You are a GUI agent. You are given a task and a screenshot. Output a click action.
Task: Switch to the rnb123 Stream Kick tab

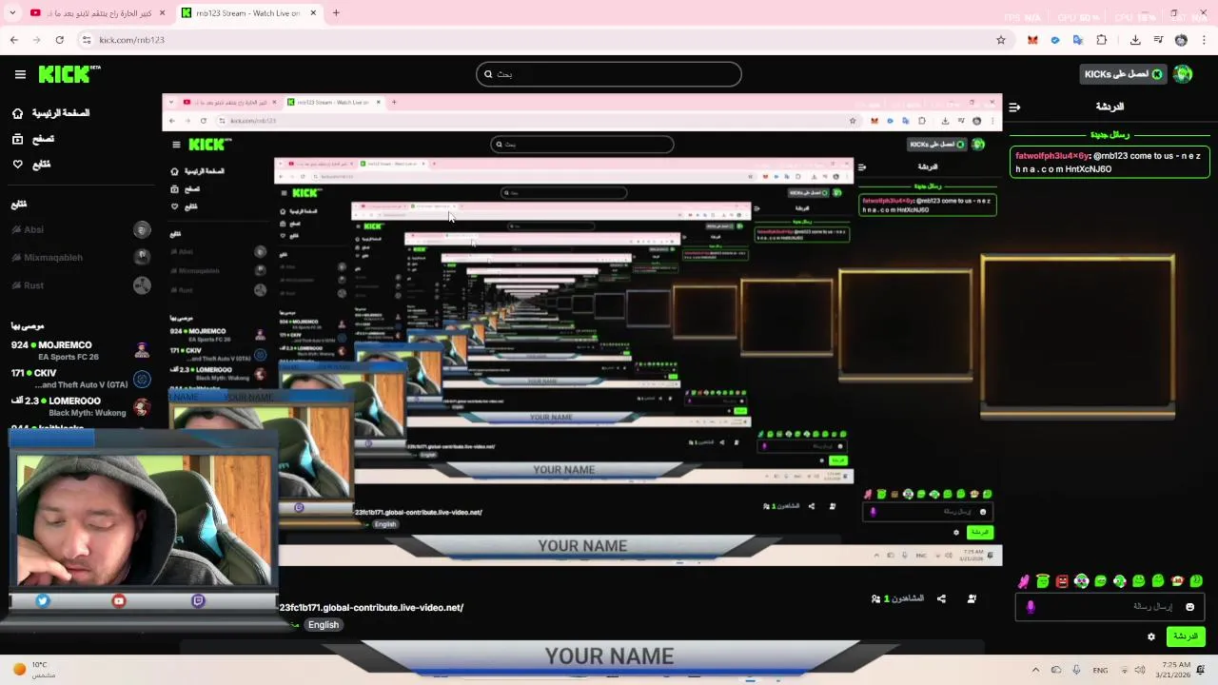click(247, 13)
